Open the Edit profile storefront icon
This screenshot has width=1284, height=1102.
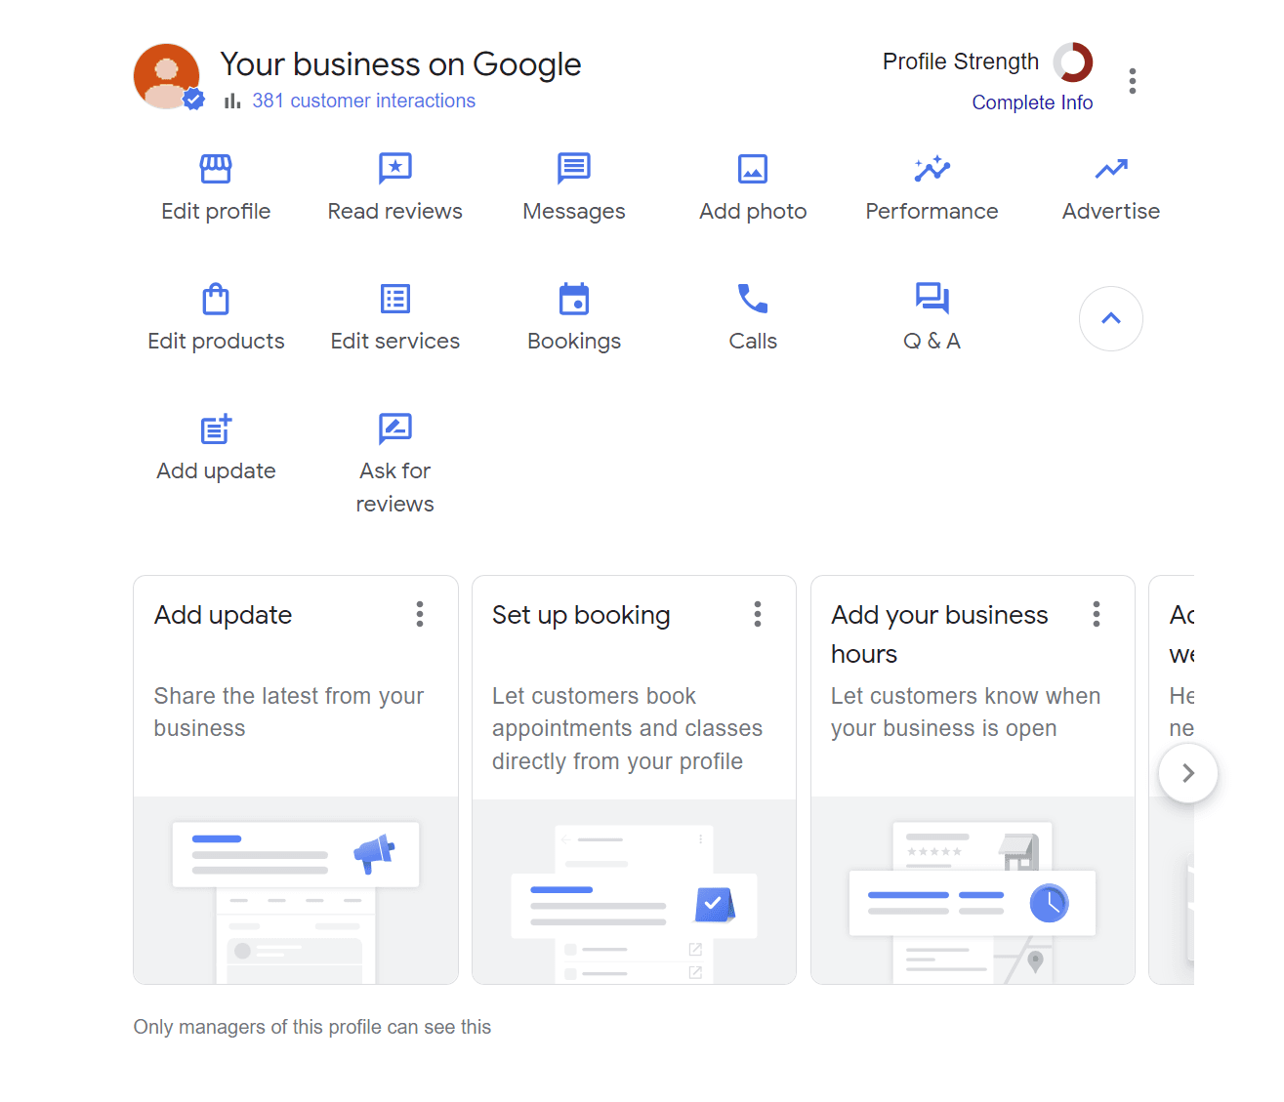(x=216, y=169)
